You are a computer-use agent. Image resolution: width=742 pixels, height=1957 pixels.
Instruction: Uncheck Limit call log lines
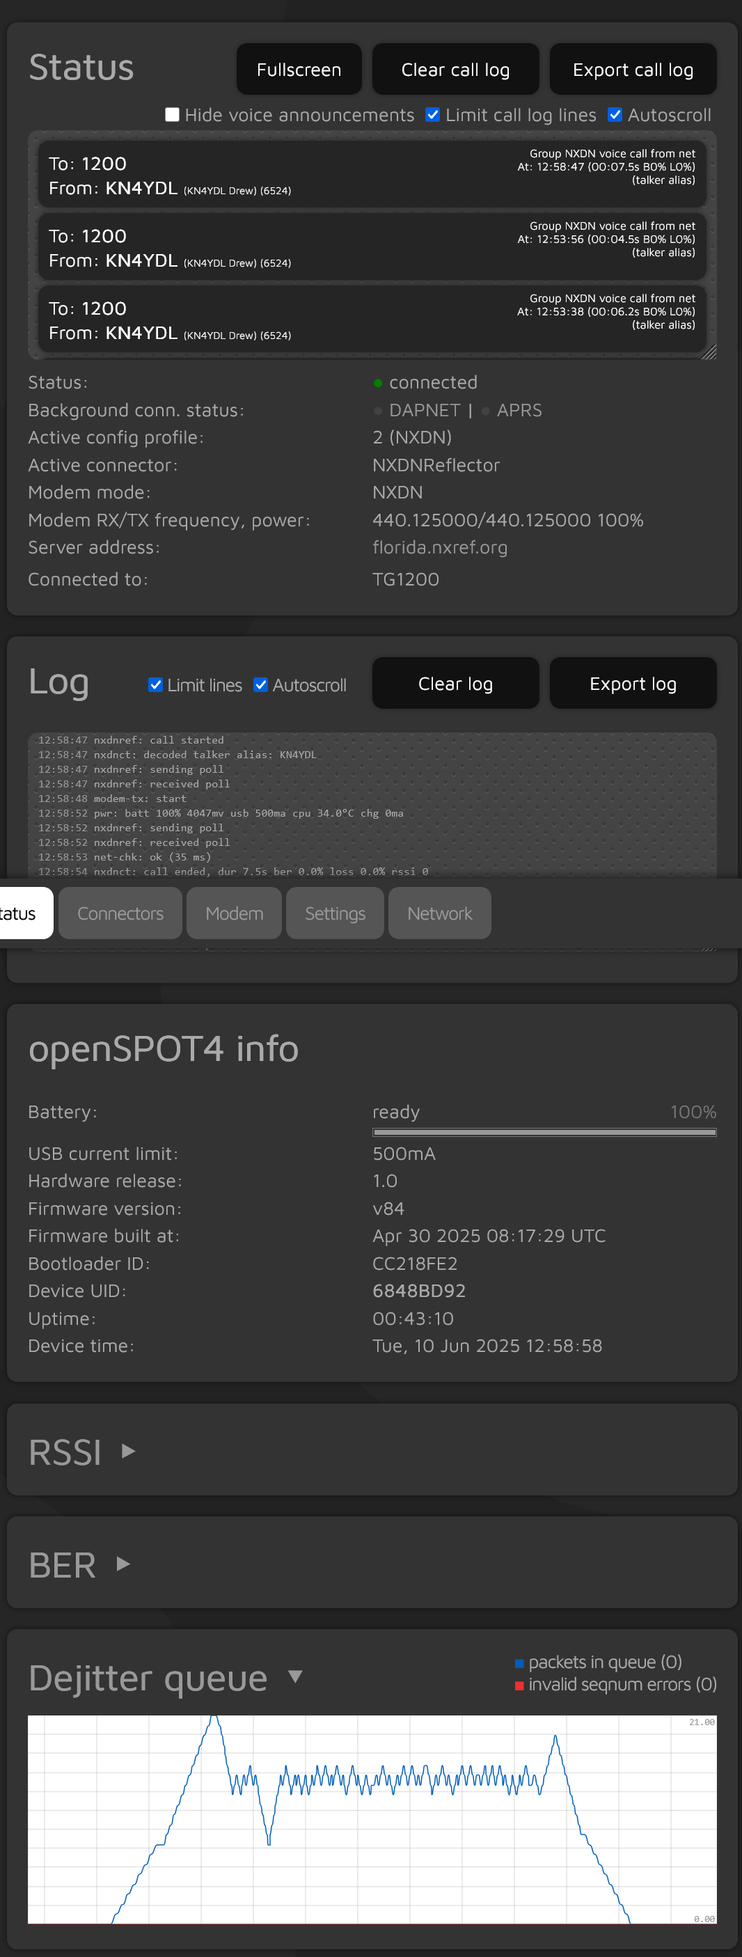point(432,115)
